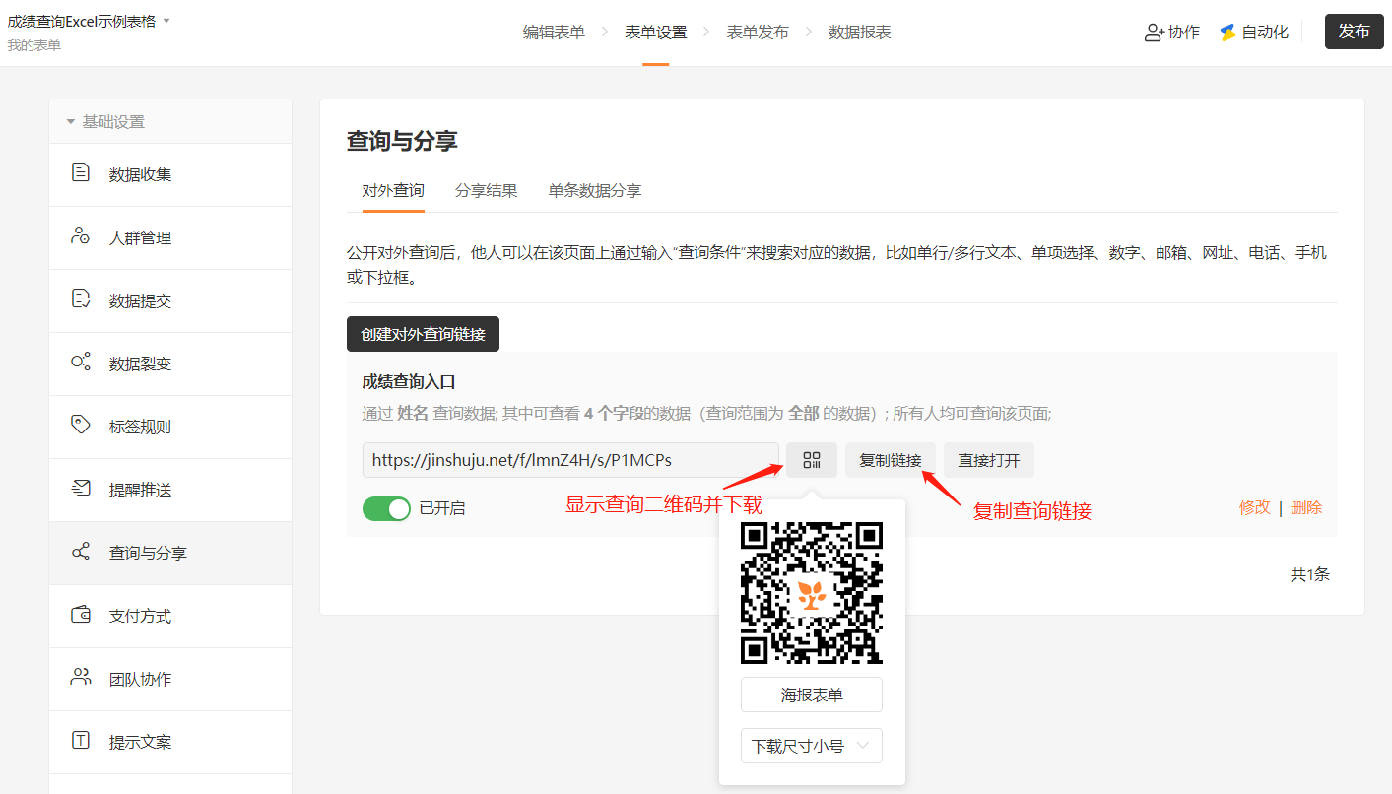
Task: Click the 复制链接 button
Action: 891,460
